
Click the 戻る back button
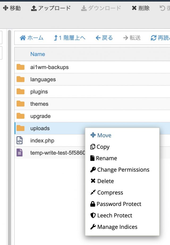[104, 38]
